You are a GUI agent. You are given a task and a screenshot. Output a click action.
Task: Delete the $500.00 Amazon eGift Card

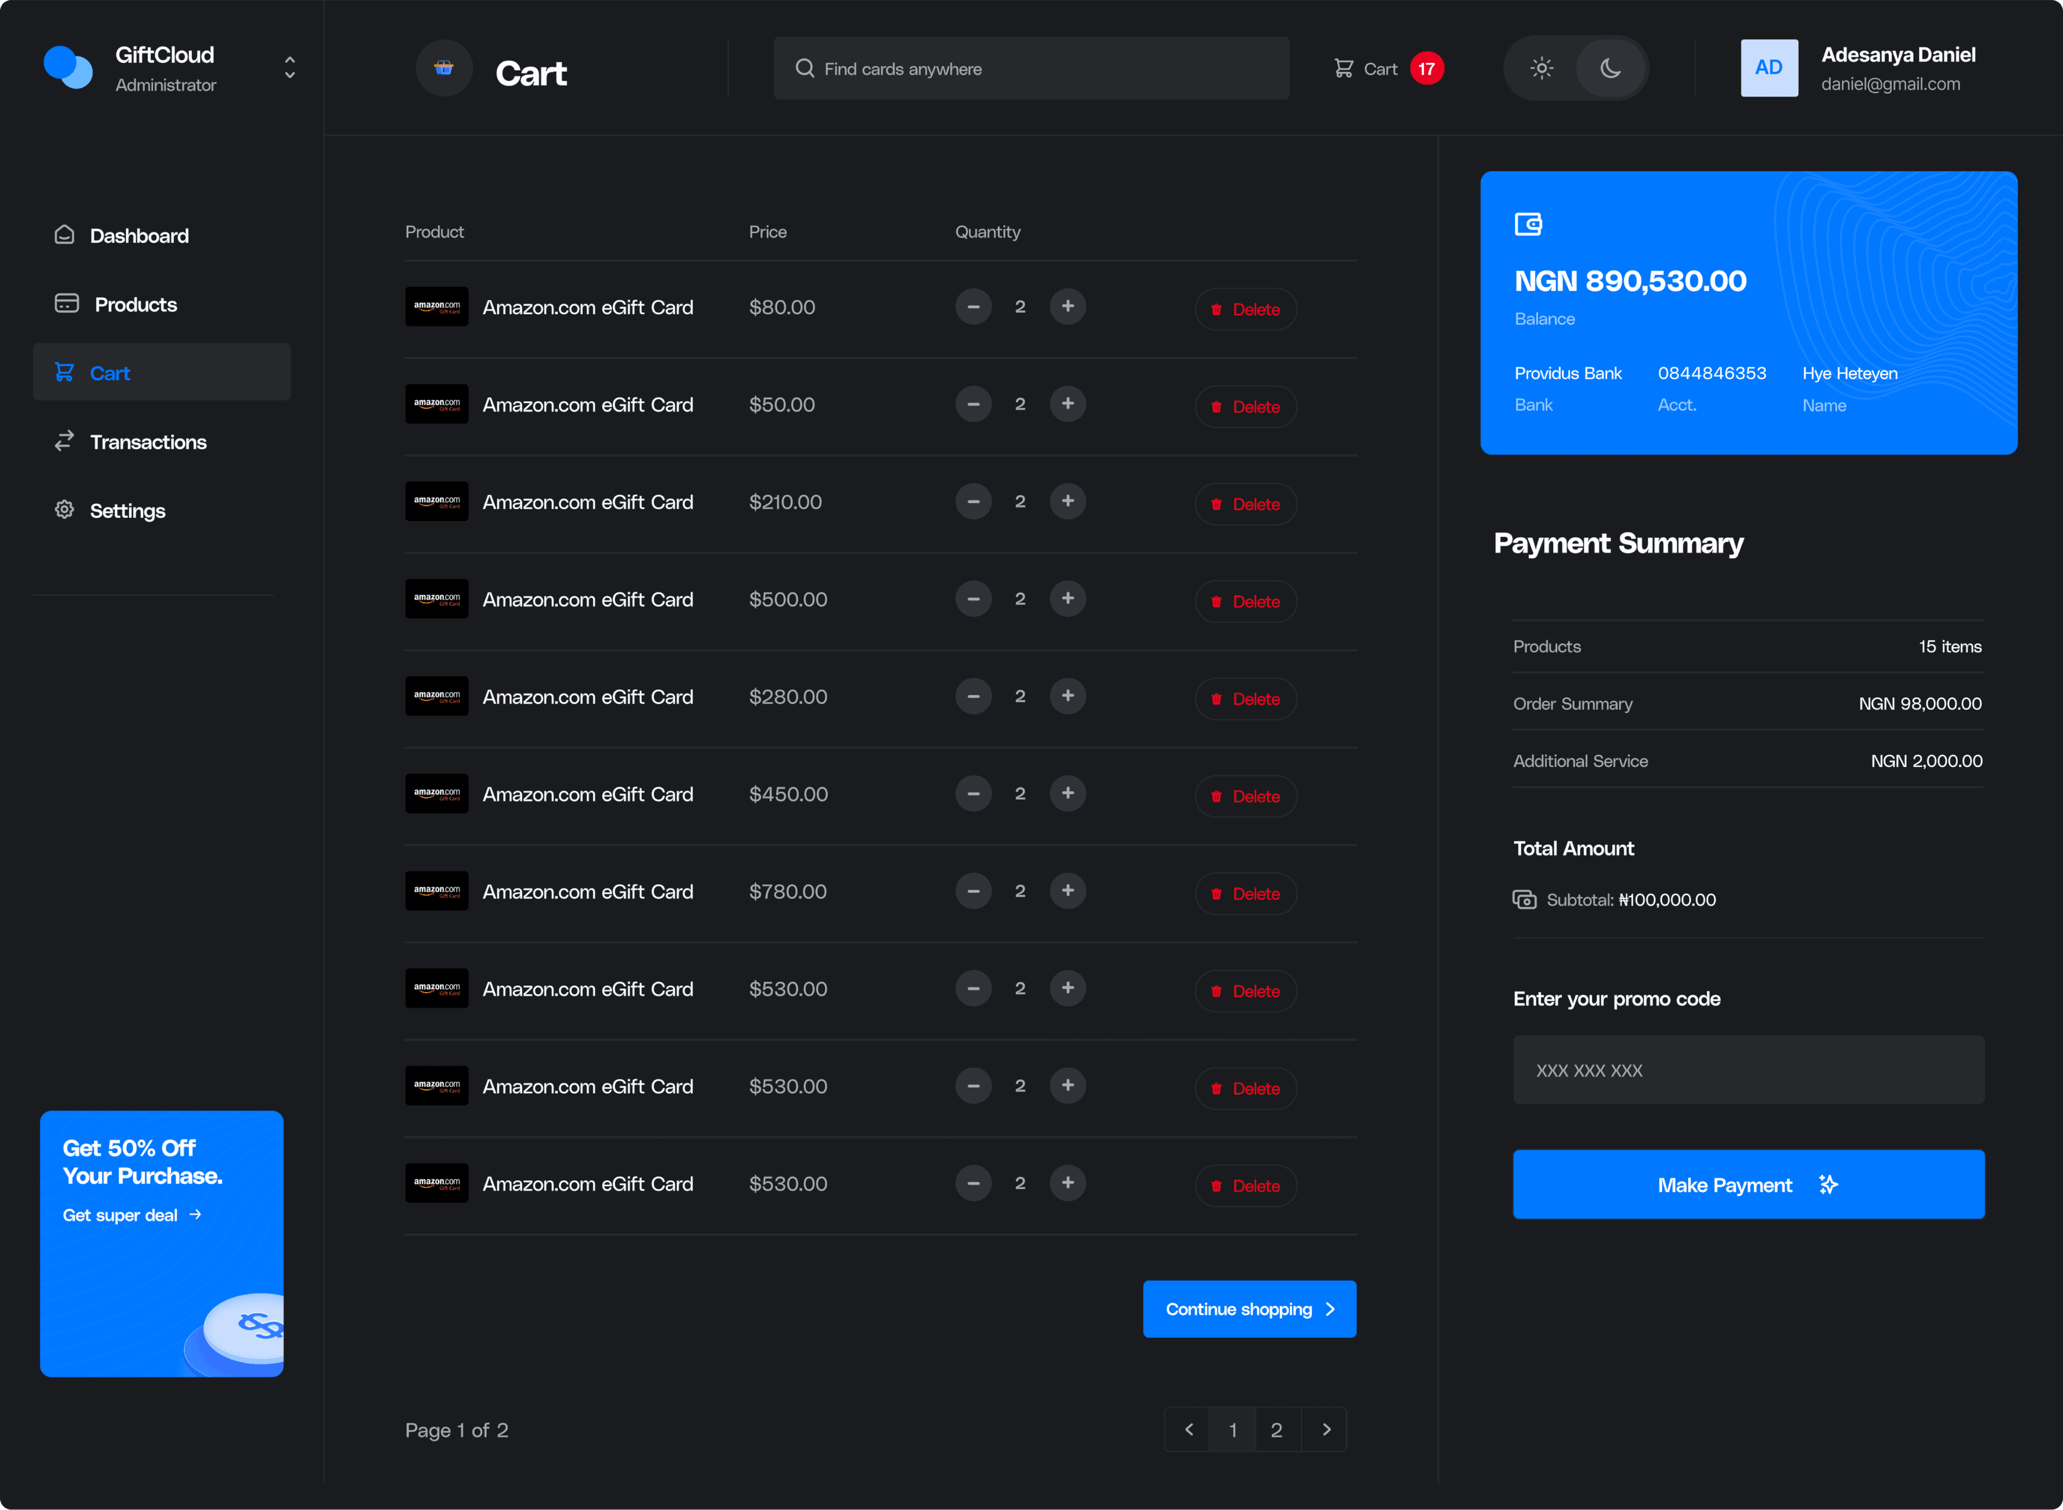tap(1246, 602)
